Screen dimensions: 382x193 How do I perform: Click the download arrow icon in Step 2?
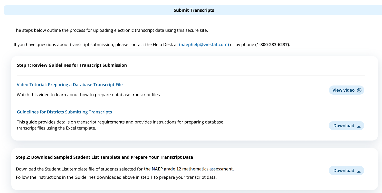click(x=359, y=171)
